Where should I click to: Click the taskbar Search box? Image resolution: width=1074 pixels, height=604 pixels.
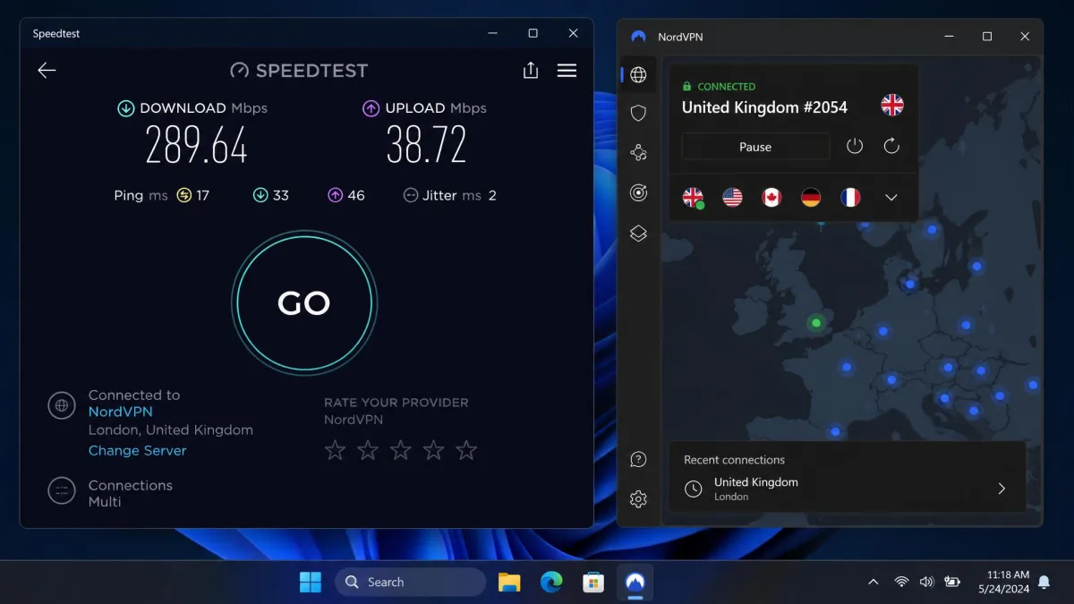(x=410, y=582)
